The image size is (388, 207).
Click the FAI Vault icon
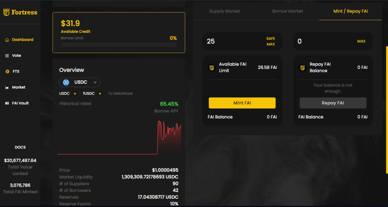coord(7,103)
